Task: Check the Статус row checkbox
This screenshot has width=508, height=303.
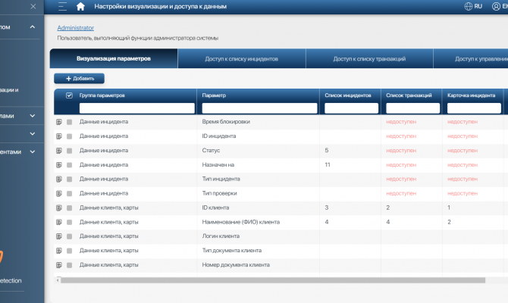Action: tap(69, 151)
